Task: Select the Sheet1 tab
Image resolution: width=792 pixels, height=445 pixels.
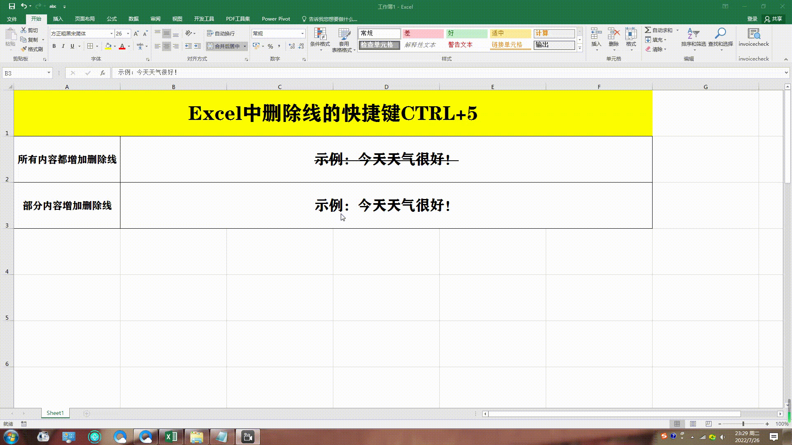Action: 55,413
